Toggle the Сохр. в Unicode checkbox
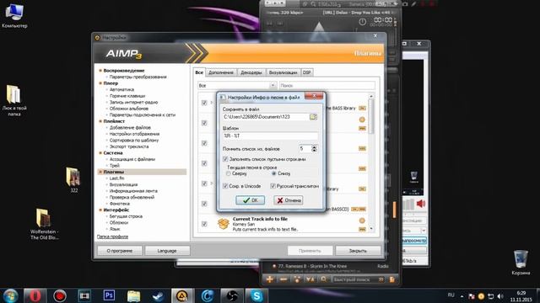The width and height of the screenshot is (540, 303). click(x=225, y=186)
